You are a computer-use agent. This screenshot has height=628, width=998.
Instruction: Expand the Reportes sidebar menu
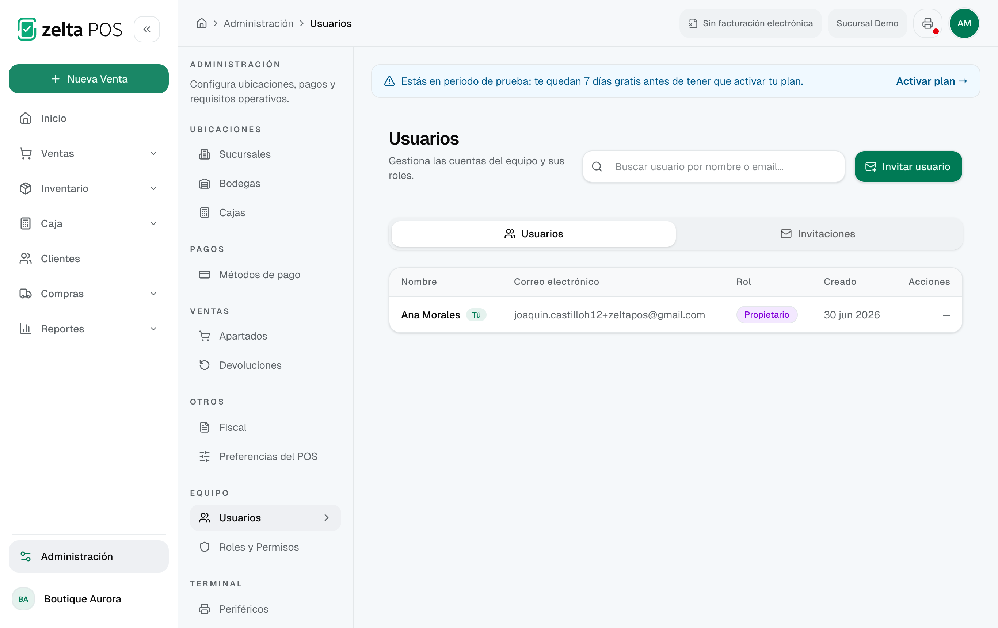[89, 329]
